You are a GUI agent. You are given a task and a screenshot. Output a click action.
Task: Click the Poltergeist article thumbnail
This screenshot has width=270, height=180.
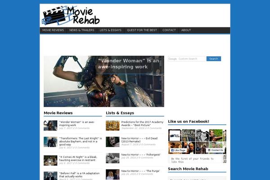click(x=112, y=158)
